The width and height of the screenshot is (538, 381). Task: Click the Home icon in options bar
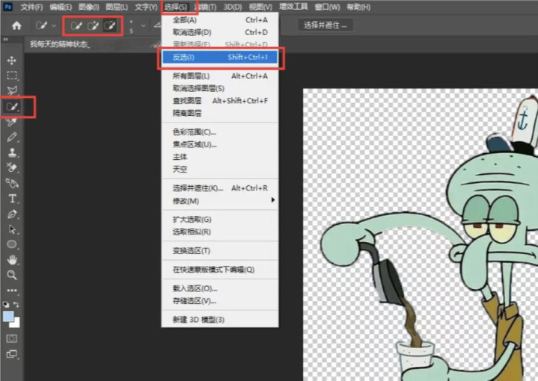[x=16, y=25]
